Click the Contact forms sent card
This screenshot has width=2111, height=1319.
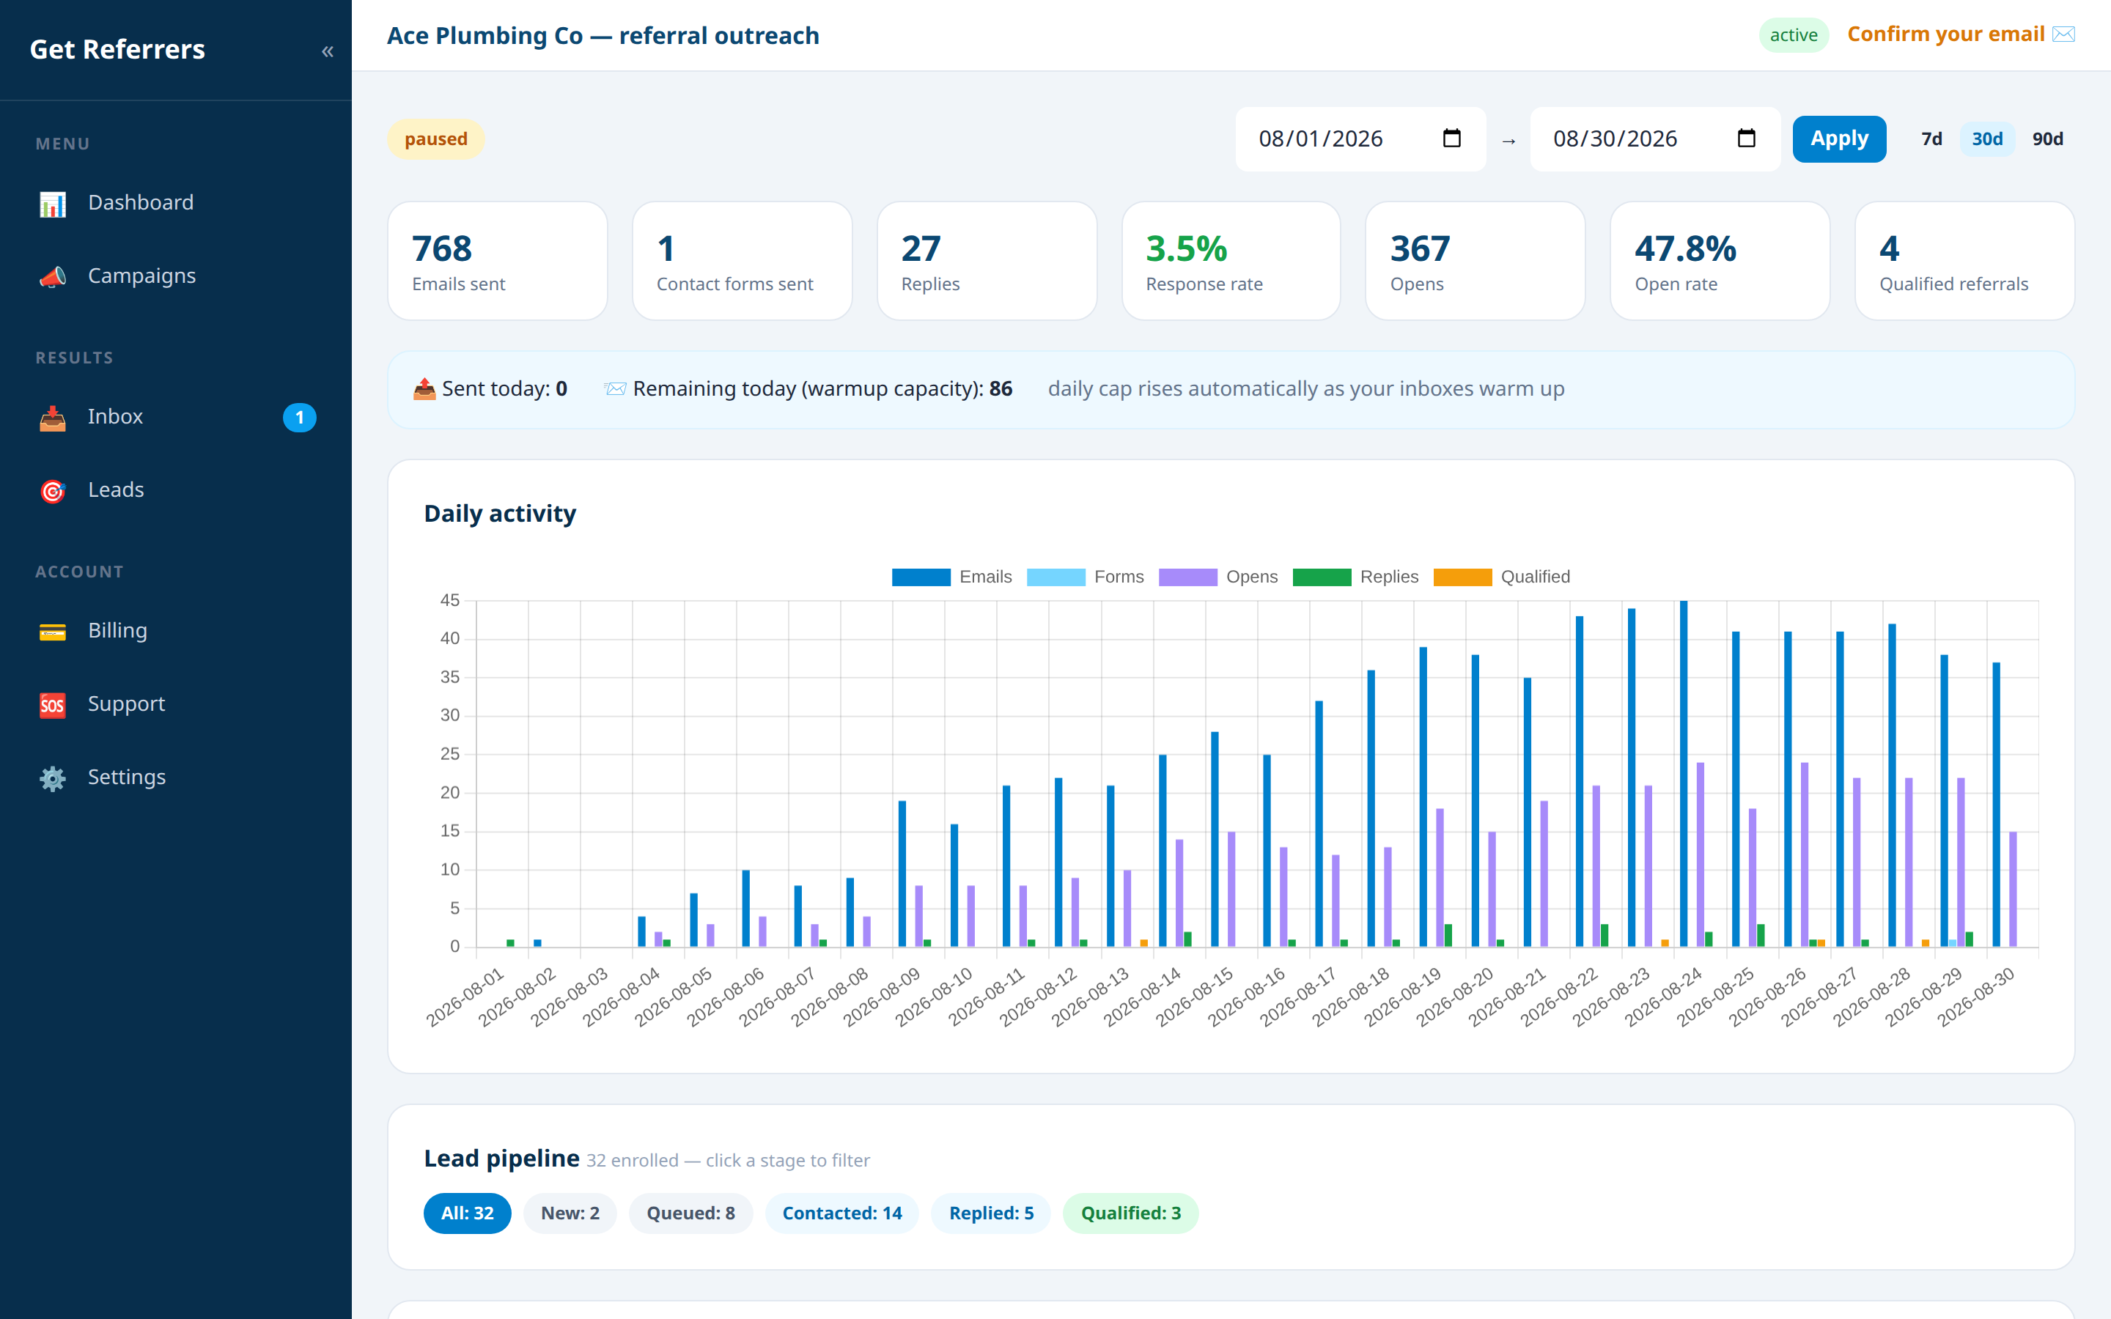[x=742, y=261]
